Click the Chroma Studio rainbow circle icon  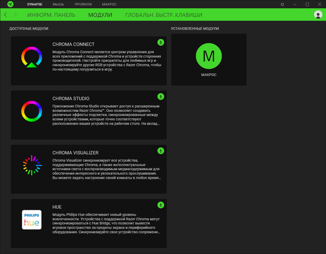pos(32,111)
